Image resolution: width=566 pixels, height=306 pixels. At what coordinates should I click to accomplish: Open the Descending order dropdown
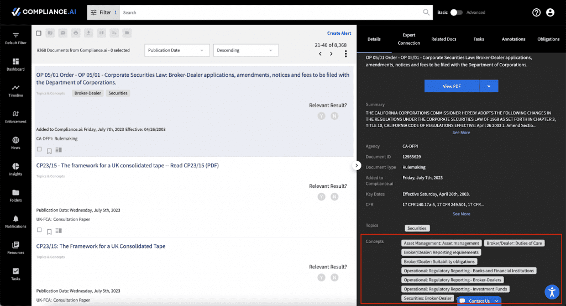246,50
